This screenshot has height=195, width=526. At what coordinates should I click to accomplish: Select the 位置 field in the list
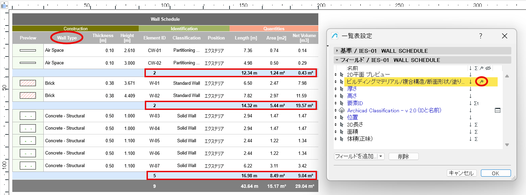coord(352,117)
